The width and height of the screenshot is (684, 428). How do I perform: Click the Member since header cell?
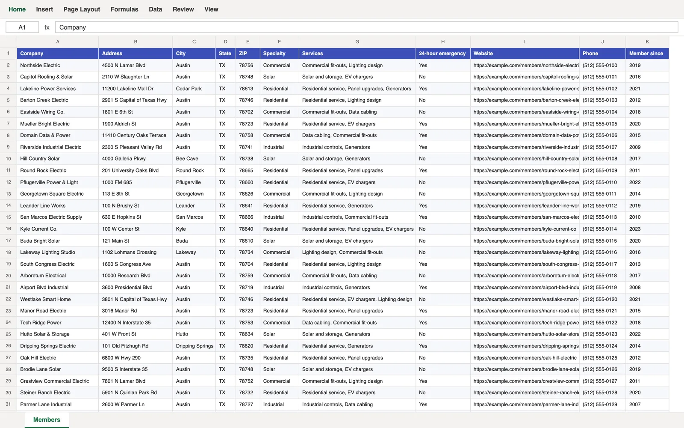[647, 53]
